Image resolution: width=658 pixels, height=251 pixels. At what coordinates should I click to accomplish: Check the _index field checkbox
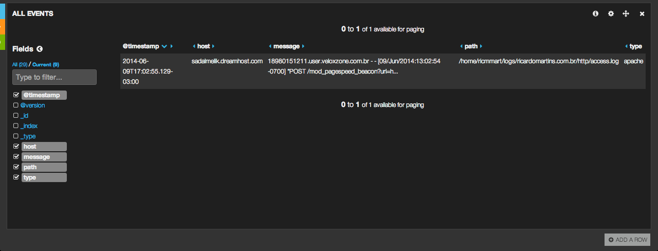pos(16,126)
